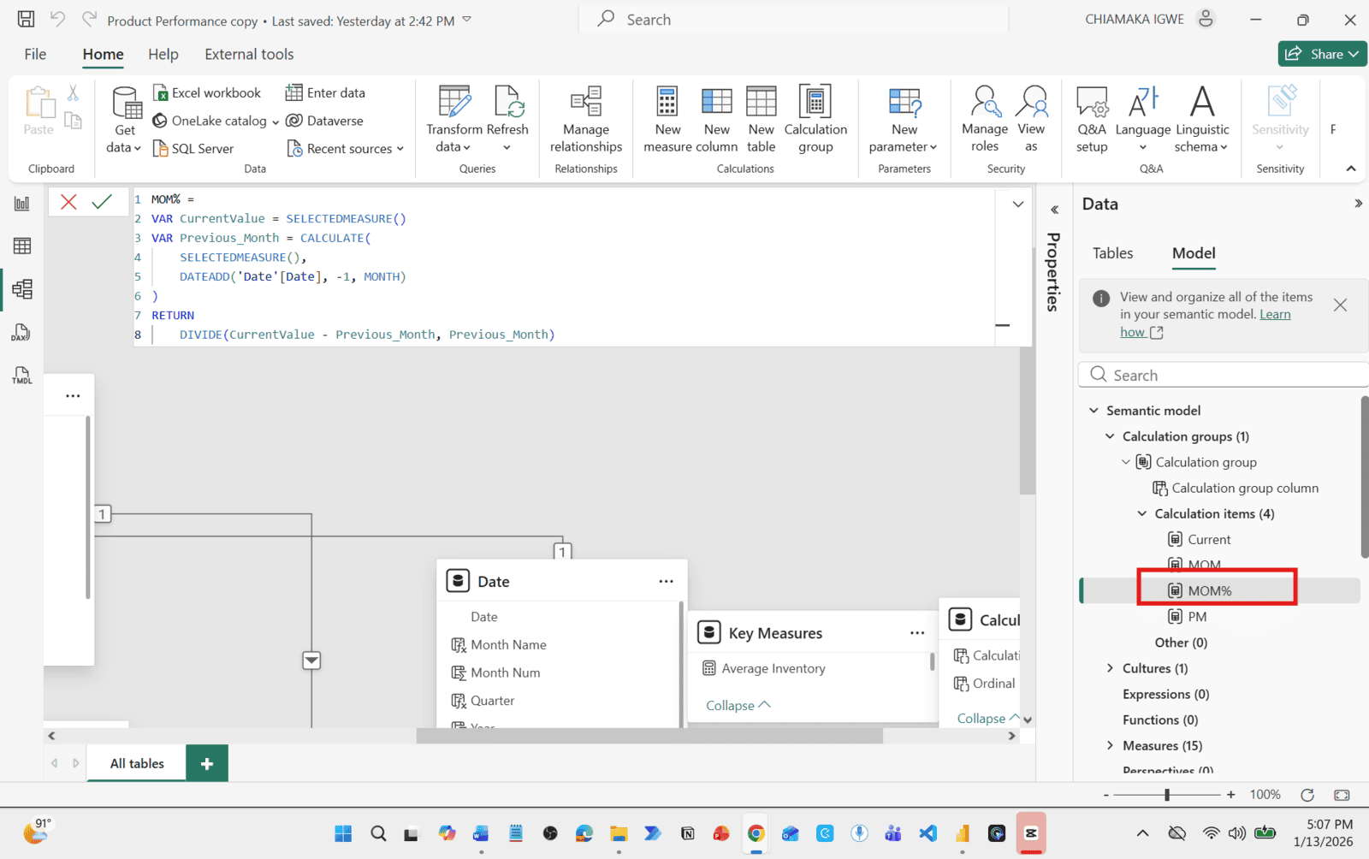Click the Share button
Screen dimensions: 1369x859
click(1322, 54)
